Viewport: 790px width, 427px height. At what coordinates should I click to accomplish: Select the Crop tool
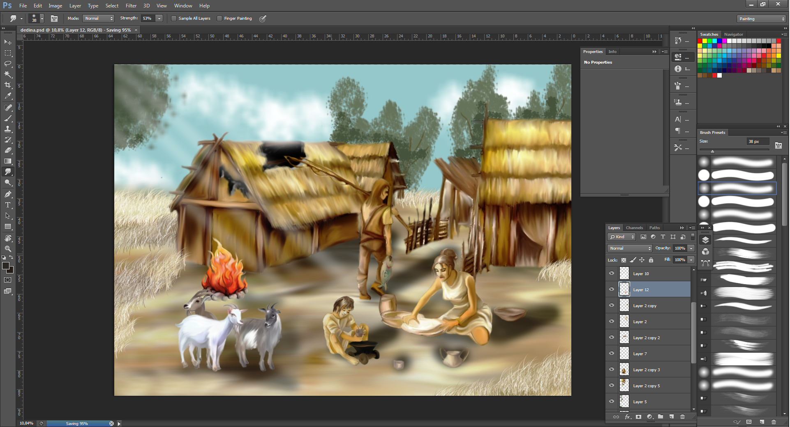pos(8,85)
